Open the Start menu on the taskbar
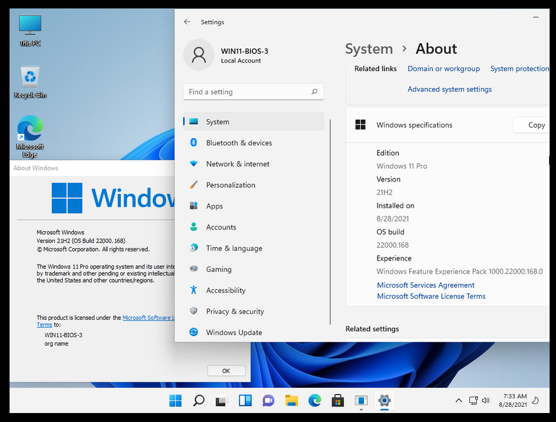Image resolution: width=556 pixels, height=422 pixels. point(175,401)
